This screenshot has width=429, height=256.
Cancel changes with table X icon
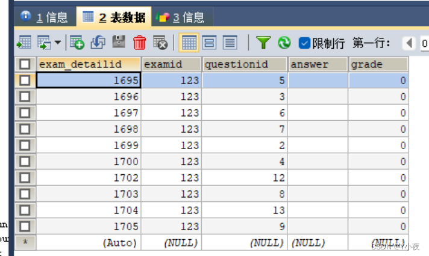tap(160, 43)
